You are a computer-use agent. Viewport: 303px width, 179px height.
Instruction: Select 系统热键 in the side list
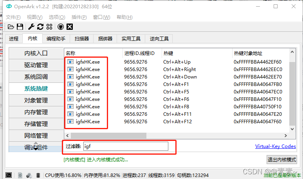(36, 89)
